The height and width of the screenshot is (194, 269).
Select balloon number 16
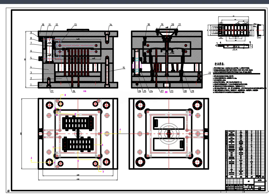coord(74,91)
